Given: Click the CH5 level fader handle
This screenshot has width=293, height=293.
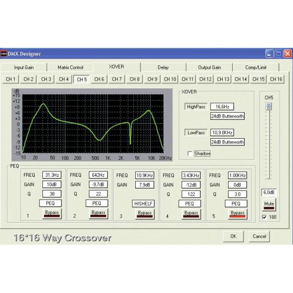Looking at the screenshot, I should 269,106.
